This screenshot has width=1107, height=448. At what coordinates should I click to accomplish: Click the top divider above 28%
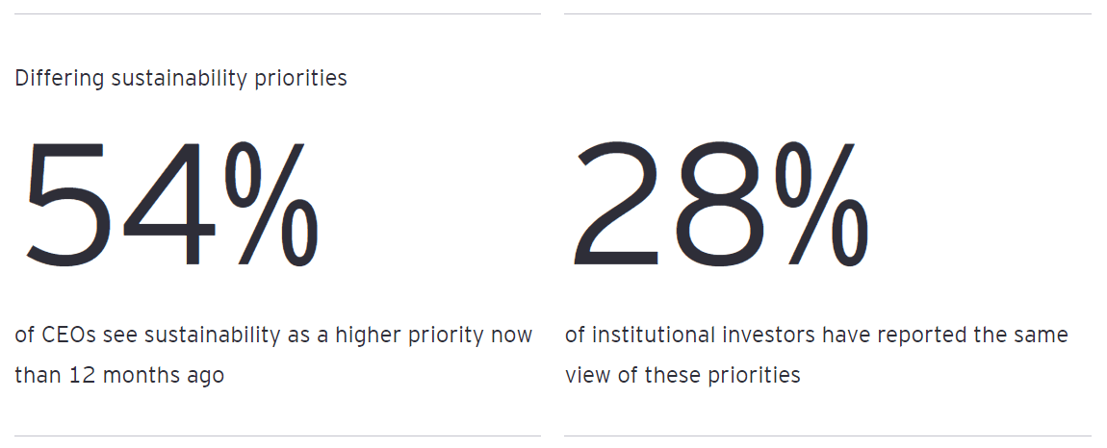point(828,14)
